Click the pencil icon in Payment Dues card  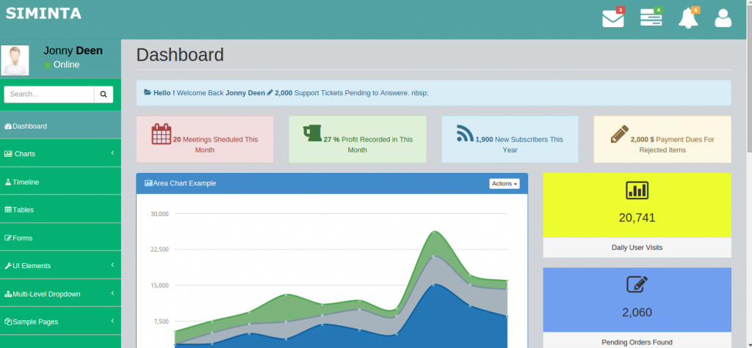[x=619, y=134]
